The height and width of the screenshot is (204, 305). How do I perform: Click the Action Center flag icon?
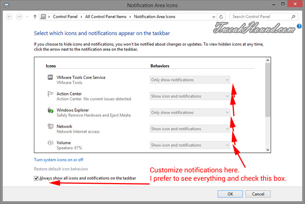[50, 94]
